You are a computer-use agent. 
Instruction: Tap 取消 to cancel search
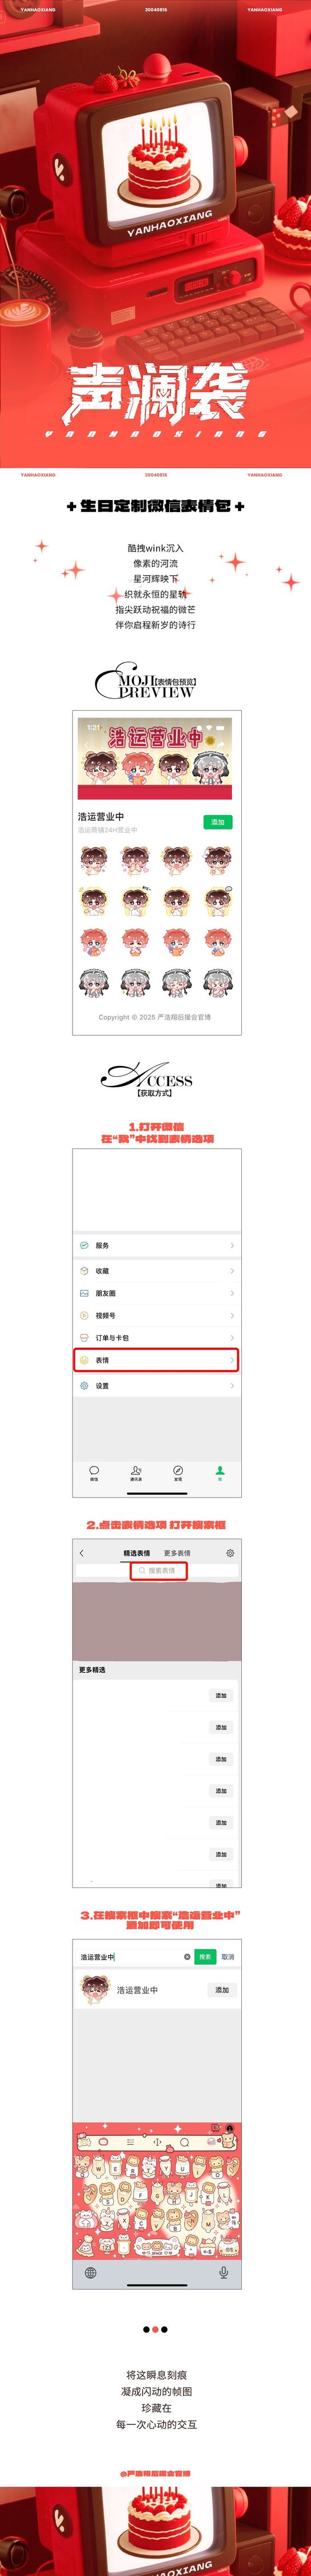pyautogui.click(x=228, y=1957)
